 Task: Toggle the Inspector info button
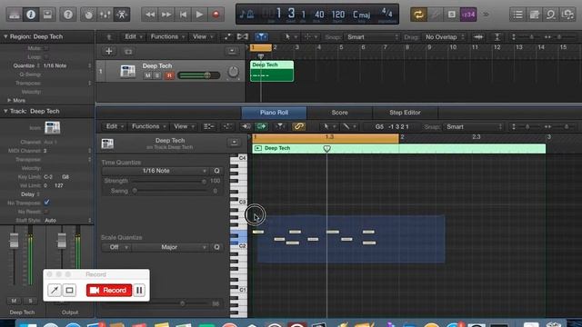(31, 15)
